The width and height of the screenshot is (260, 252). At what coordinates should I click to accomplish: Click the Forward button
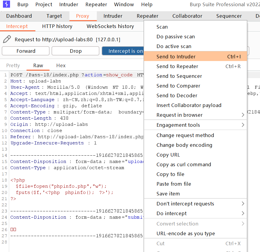click(26, 51)
